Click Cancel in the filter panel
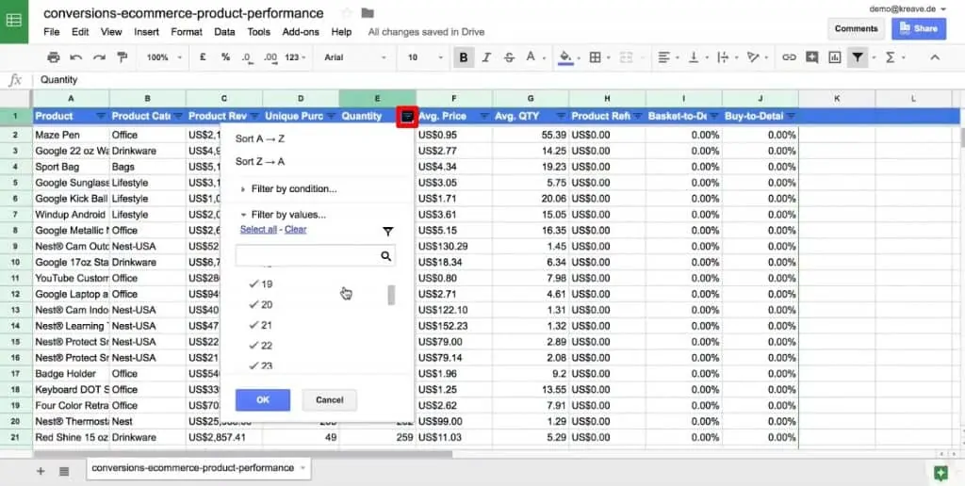Viewport: 965px width, 486px height. (329, 400)
